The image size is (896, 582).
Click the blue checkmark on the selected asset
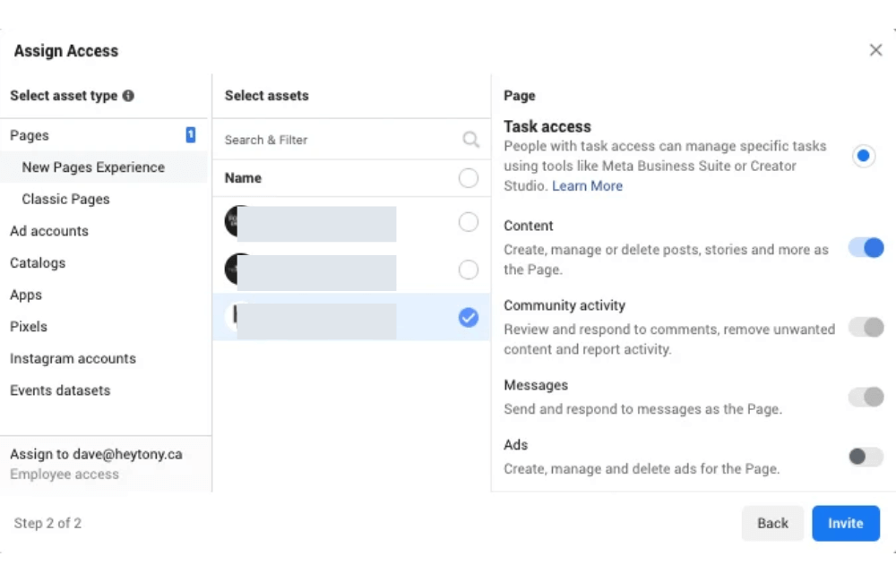click(x=468, y=317)
